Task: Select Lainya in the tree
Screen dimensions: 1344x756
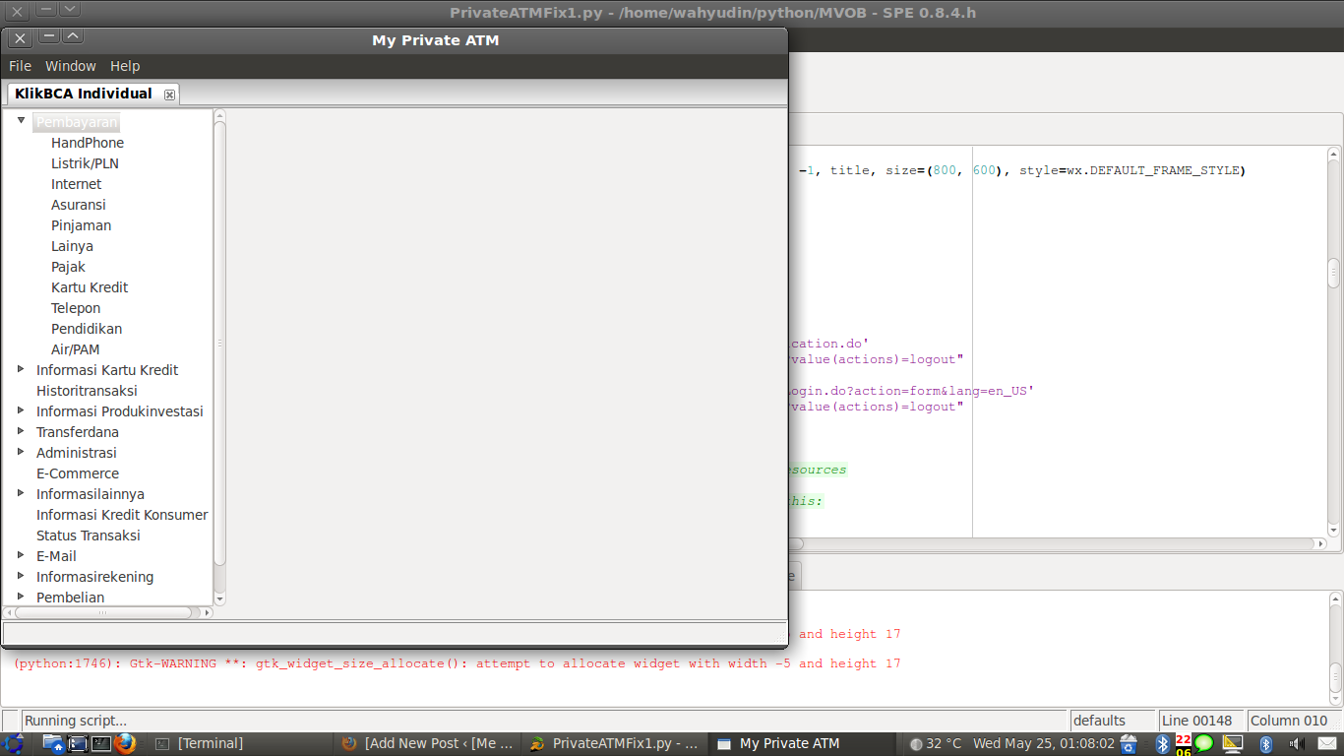Action: 72,246
